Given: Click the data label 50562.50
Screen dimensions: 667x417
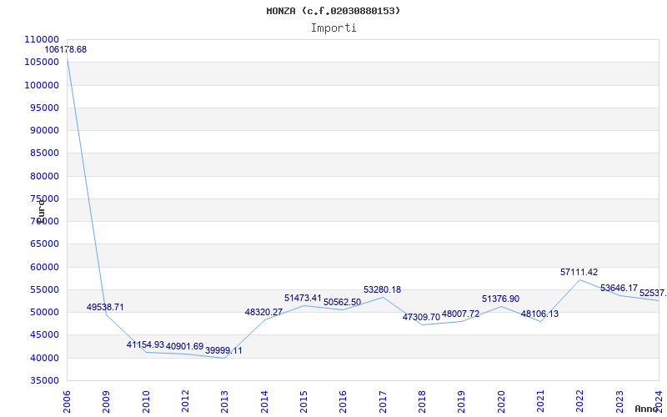Looking at the screenshot, I should coord(343,302).
